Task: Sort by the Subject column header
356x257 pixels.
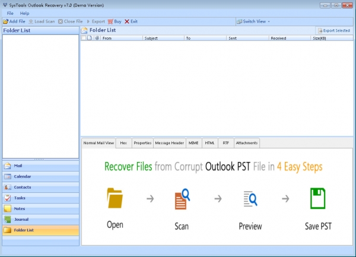Action: point(163,38)
